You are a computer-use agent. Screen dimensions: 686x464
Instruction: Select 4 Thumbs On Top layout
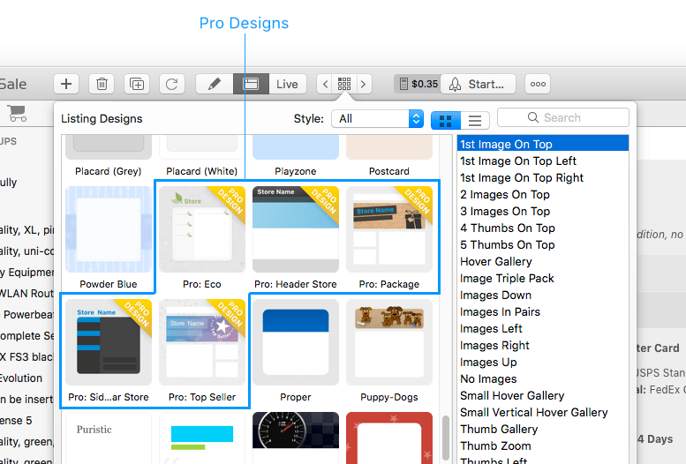point(543,228)
